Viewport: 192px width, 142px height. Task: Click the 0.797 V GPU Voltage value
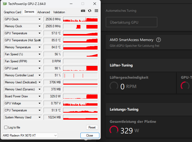coord(52,103)
